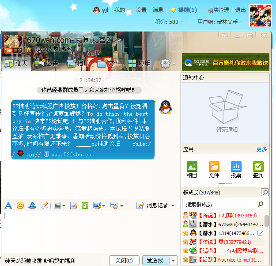Viewport: 276px width, 266px height.
Task: Click 退出 link
Action: pyautogui.click(x=240, y=10)
